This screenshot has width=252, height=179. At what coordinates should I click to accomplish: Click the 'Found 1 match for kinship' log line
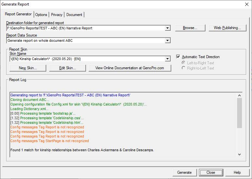coord(82,150)
